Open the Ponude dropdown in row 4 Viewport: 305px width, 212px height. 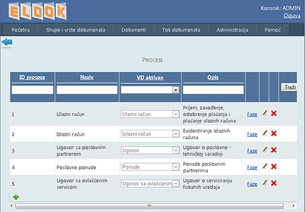(x=176, y=167)
